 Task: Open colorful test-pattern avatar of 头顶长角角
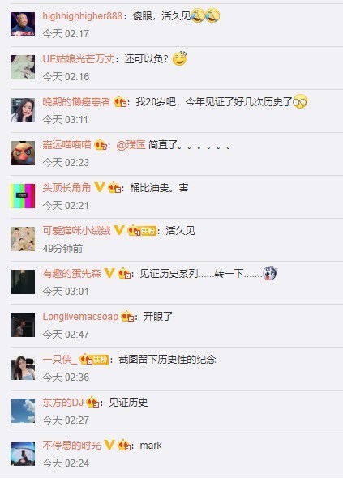pyautogui.click(x=23, y=196)
